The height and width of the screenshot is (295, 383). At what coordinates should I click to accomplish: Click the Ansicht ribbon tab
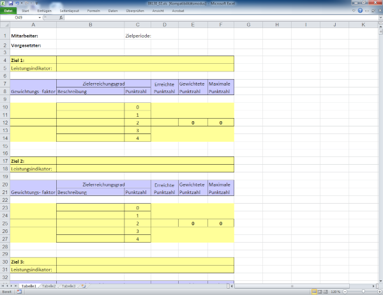click(x=158, y=11)
